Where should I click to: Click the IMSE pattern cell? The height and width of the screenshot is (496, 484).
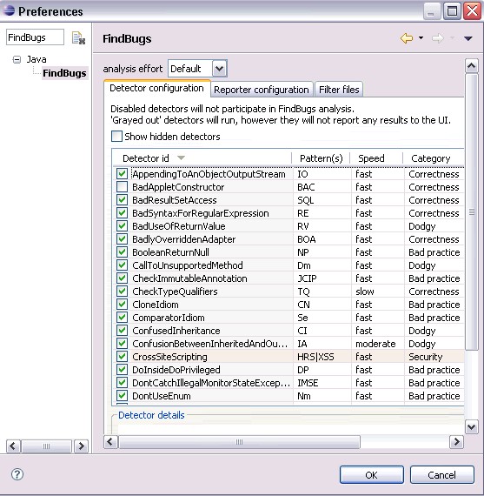(308, 383)
